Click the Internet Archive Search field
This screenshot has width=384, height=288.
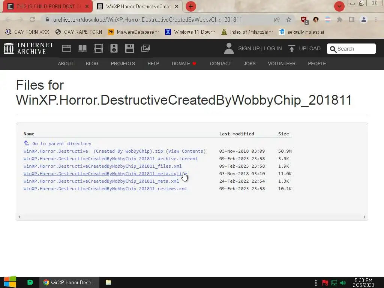[351, 49]
